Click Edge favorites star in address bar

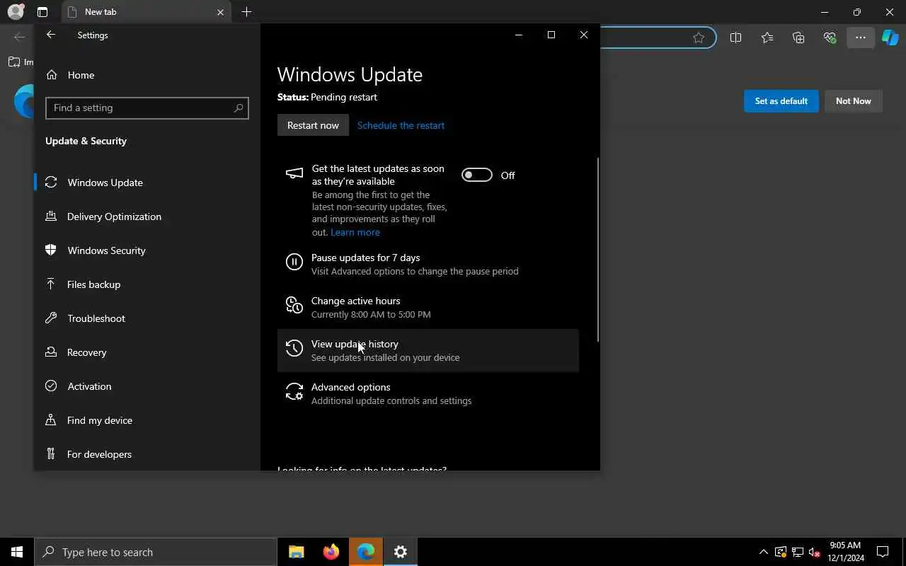pyautogui.click(x=699, y=37)
